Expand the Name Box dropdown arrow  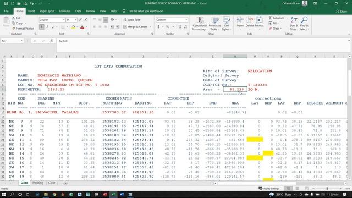click(21, 41)
